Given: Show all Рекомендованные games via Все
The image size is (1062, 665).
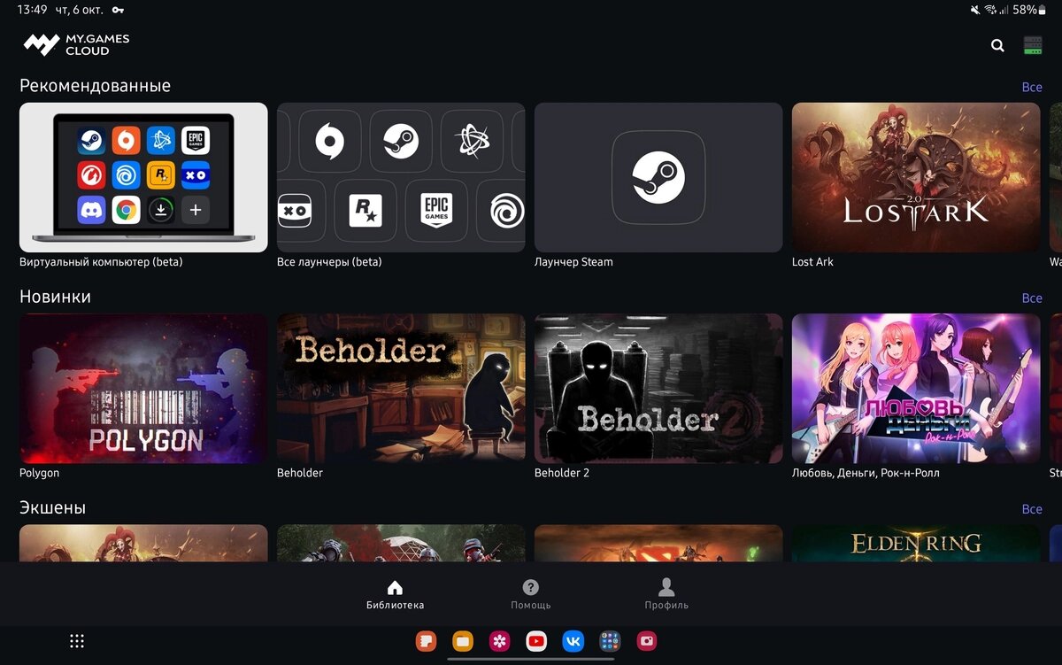Looking at the screenshot, I should coord(1032,87).
